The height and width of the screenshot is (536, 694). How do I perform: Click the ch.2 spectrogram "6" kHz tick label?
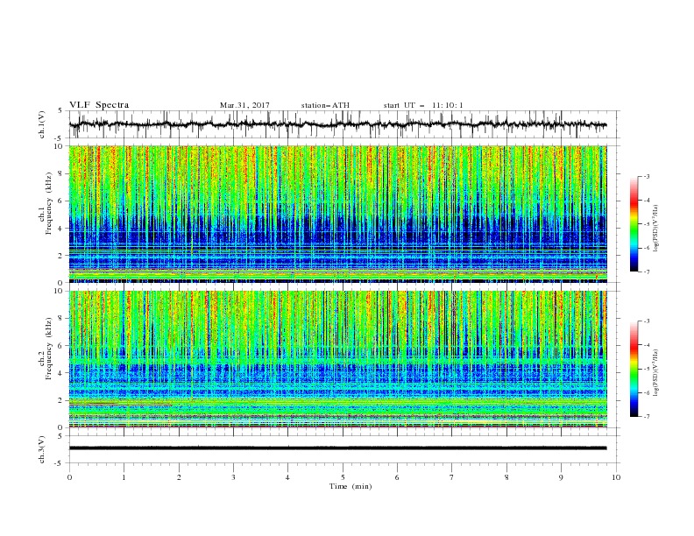click(61, 346)
